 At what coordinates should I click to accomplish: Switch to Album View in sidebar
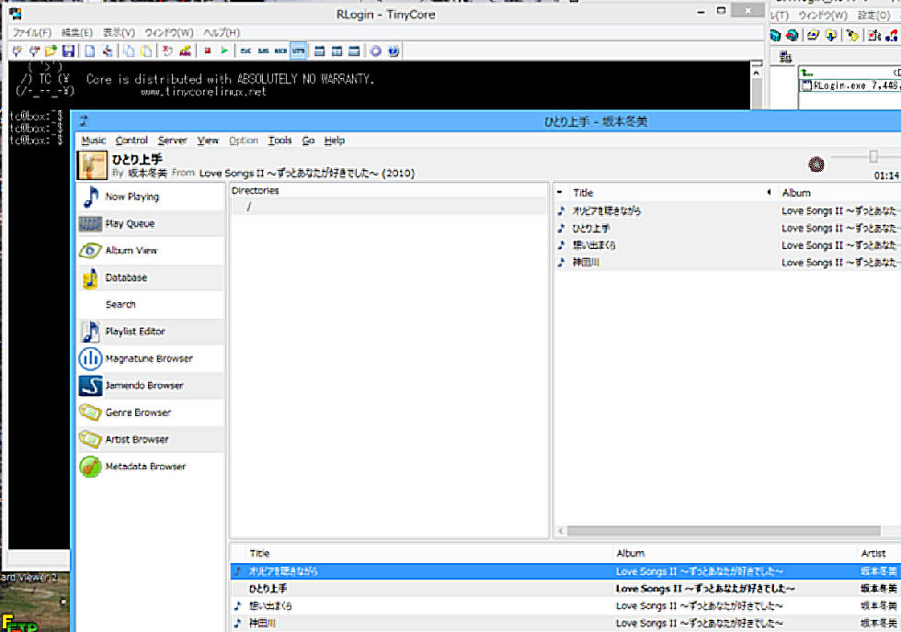click(131, 250)
